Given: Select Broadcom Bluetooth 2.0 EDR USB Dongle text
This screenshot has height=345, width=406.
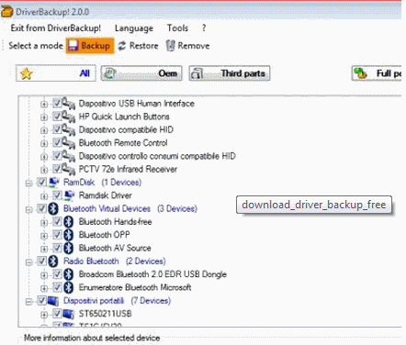Looking at the screenshot, I should coord(152,274).
